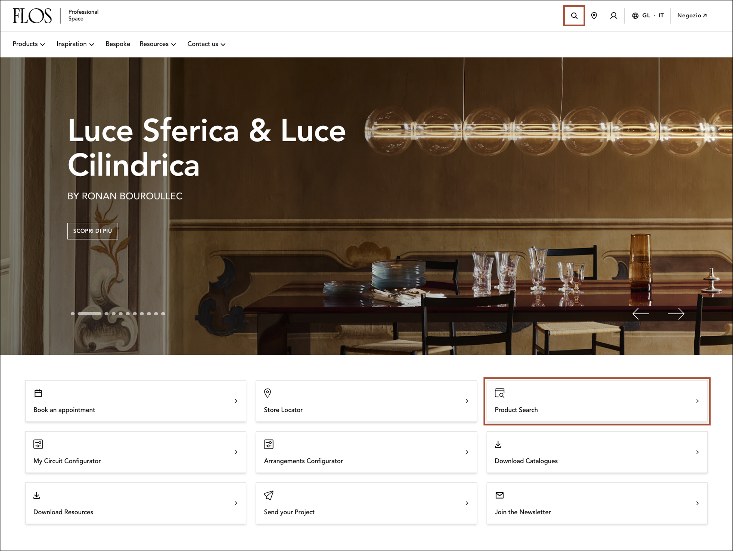Open the Bespoke menu item
The width and height of the screenshot is (733, 551).
pyautogui.click(x=118, y=44)
